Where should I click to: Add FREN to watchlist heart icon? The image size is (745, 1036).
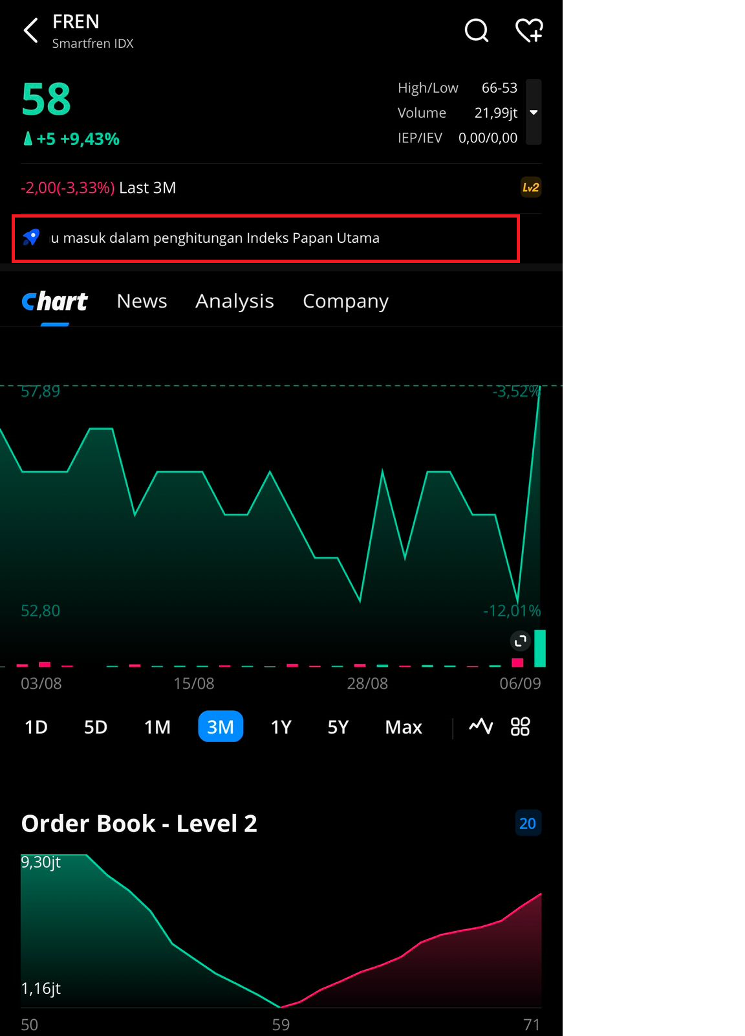tap(529, 30)
